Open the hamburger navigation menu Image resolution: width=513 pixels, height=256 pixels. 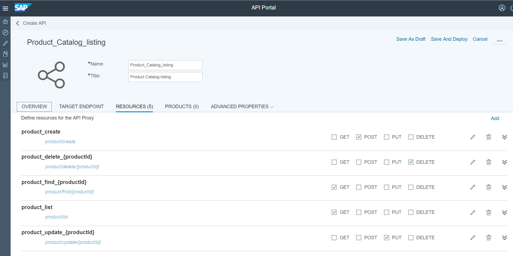5,8
